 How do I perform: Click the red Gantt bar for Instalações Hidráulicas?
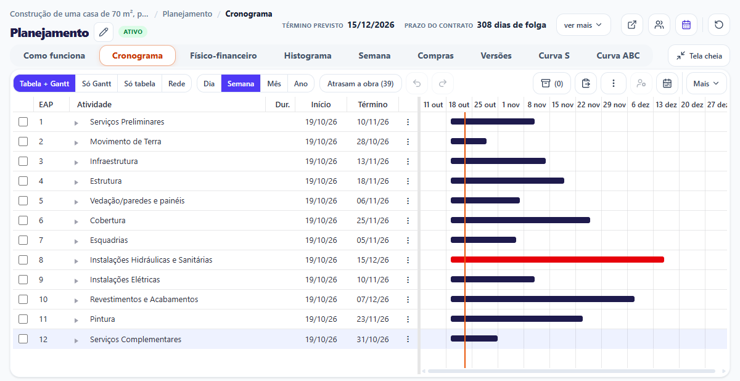[x=557, y=260]
